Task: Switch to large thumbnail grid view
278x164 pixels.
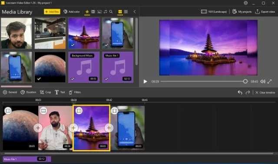Action: point(120,12)
